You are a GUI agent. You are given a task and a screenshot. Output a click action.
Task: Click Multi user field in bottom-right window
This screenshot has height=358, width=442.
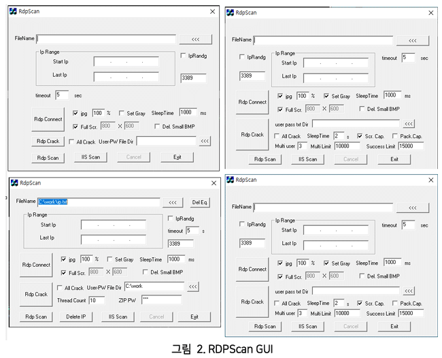click(x=302, y=313)
